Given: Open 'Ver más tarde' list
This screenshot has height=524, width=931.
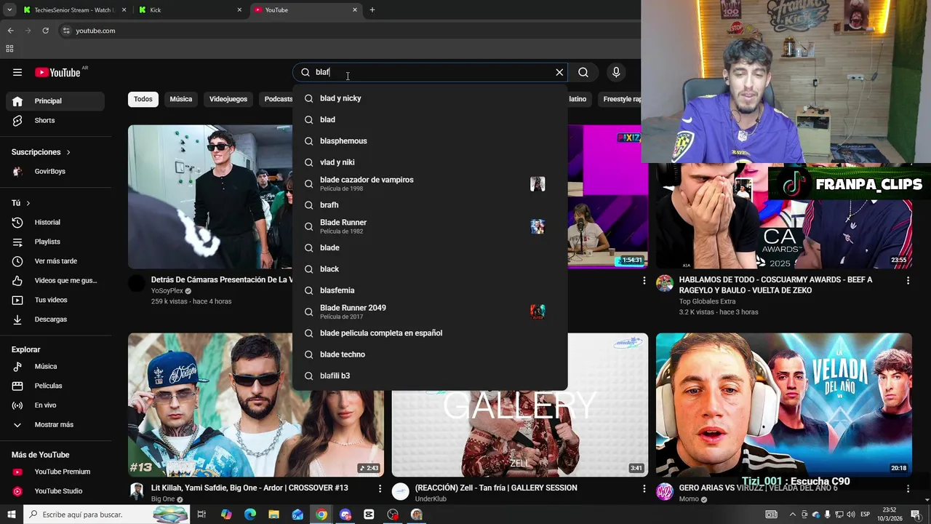Looking at the screenshot, I should point(55,261).
